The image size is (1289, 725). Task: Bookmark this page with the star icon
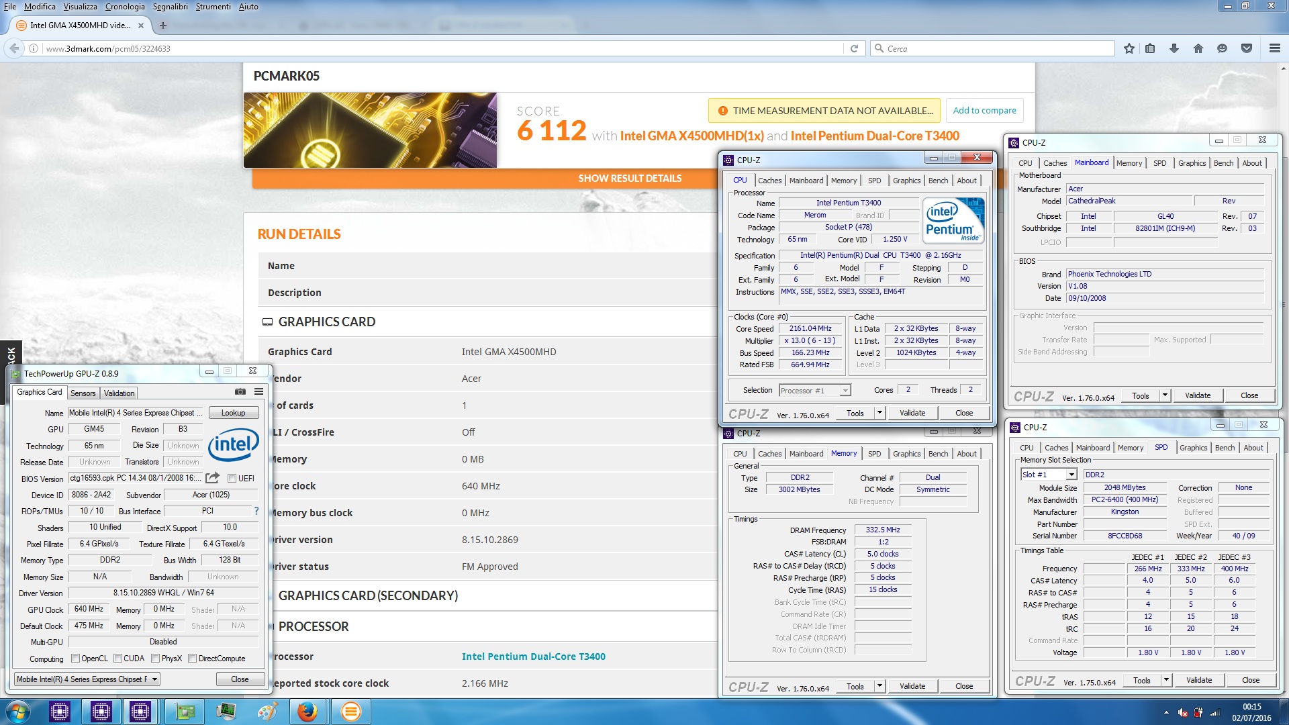[x=1129, y=48]
